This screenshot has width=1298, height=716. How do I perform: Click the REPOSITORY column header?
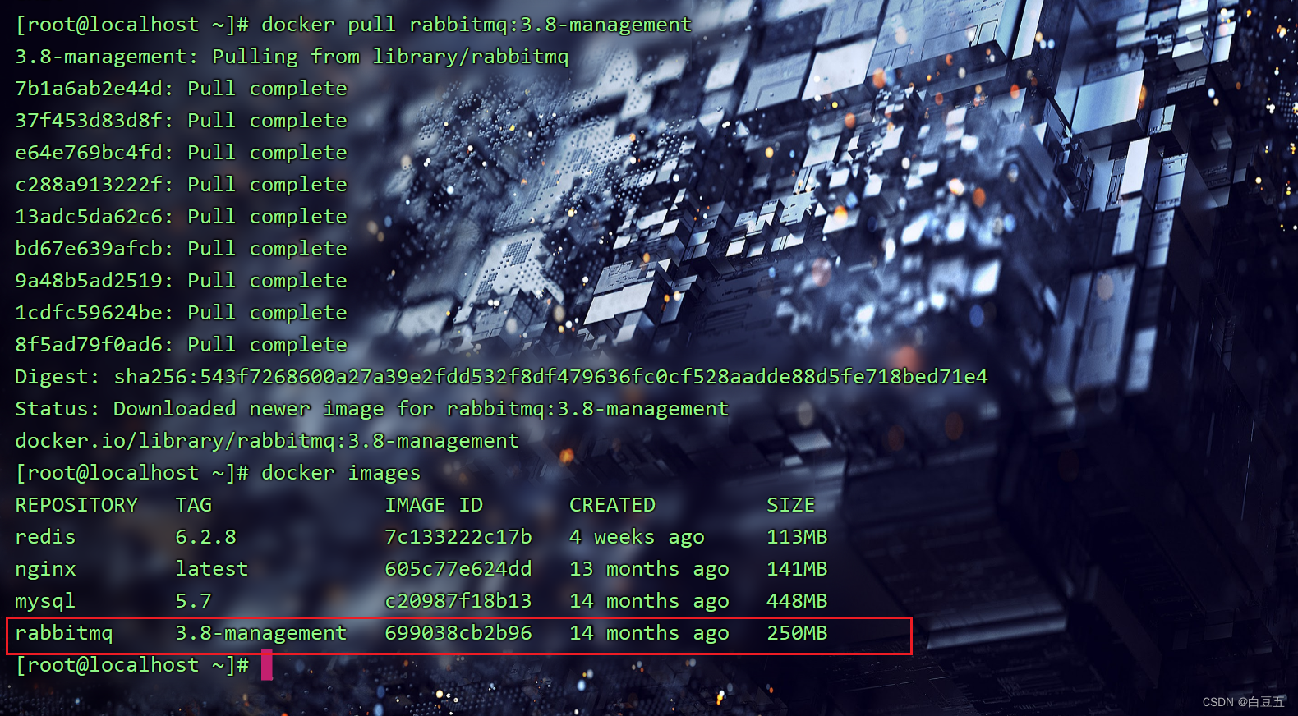pyautogui.click(x=76, y=505)
